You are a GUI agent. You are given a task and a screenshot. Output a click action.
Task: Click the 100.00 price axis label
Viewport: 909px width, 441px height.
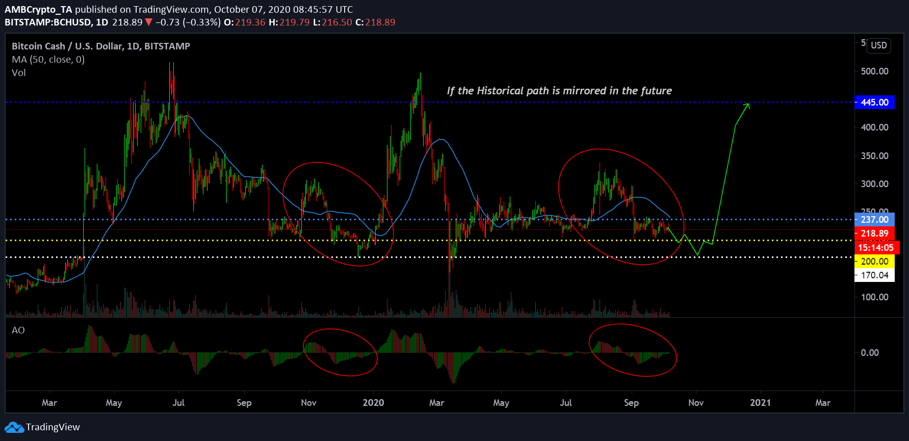tap(874, 297)
